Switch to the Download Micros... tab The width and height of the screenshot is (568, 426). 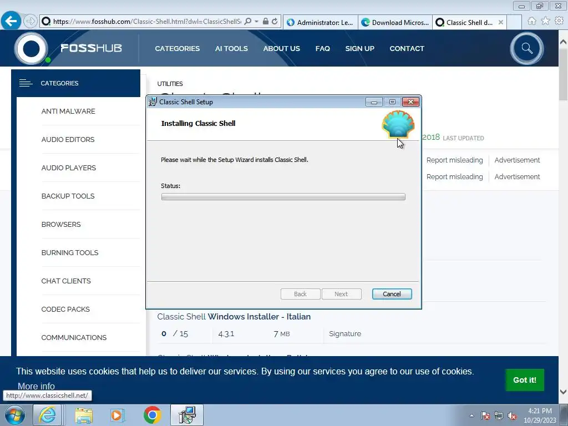[x=395, y=22]
